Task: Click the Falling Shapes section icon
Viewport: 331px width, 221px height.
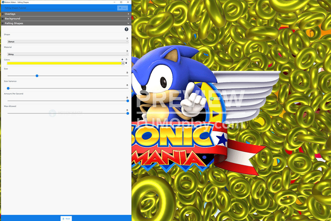Action: 3,23
